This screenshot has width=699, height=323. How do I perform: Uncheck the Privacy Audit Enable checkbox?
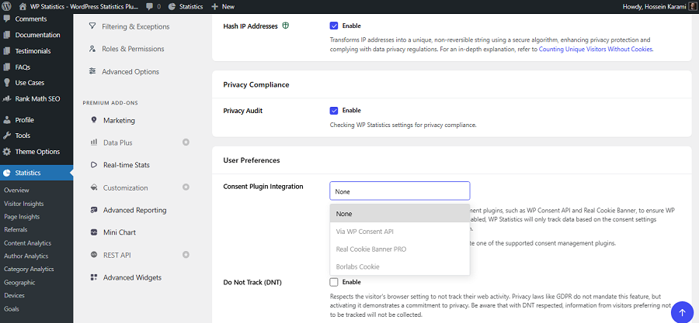pyautogui.click(x=334, y=110)
